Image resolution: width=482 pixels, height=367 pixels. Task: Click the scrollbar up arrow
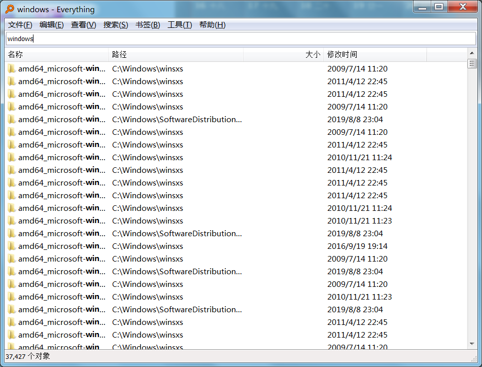tap(472, 53)
